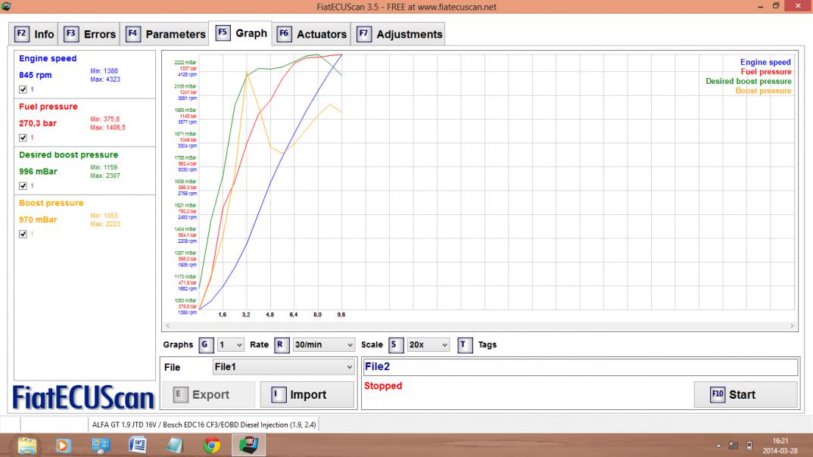Screen dimensions: 813x457
Task: Open the Actuators tab
Action: [x=312, y=34]
